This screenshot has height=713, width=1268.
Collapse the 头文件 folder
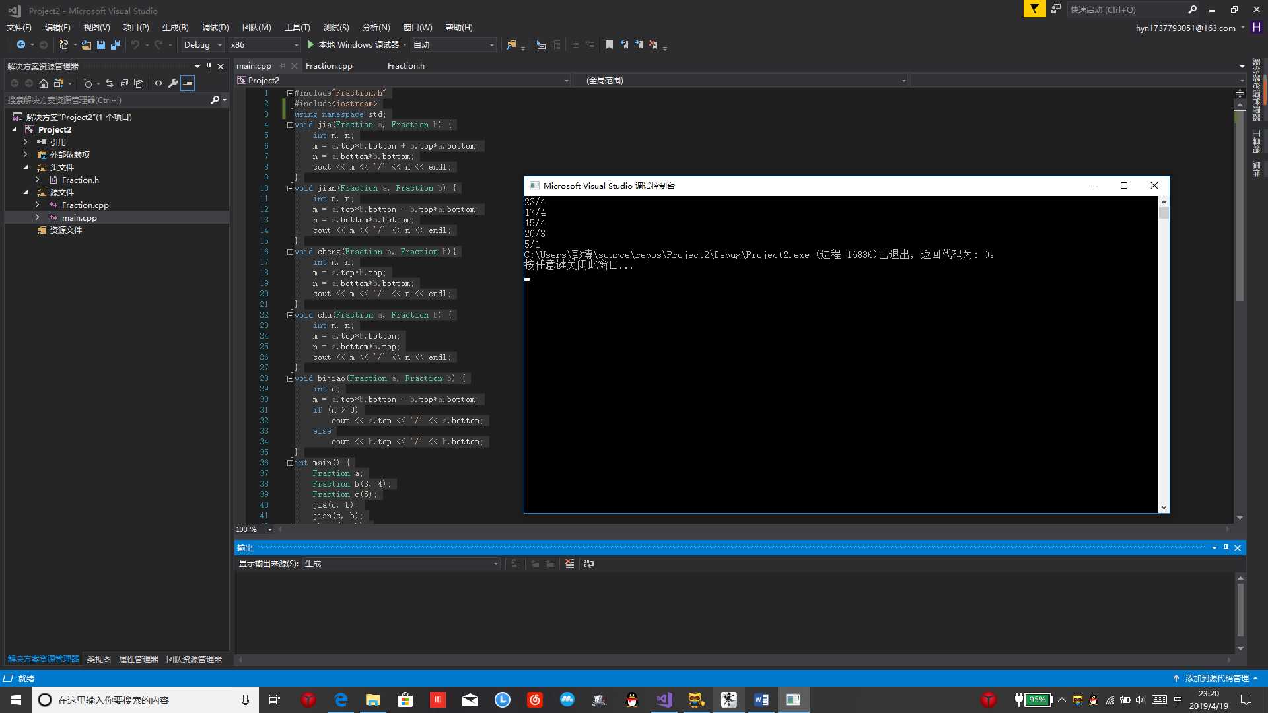26,168
